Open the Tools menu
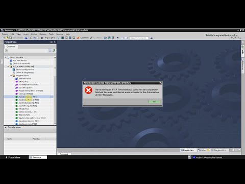Image resolution: width=245 pixels, height=184 pixels. click(x=51, y=34)
